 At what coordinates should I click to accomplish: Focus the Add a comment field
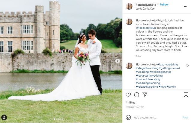pyautogui.click(x=157, y=118)
